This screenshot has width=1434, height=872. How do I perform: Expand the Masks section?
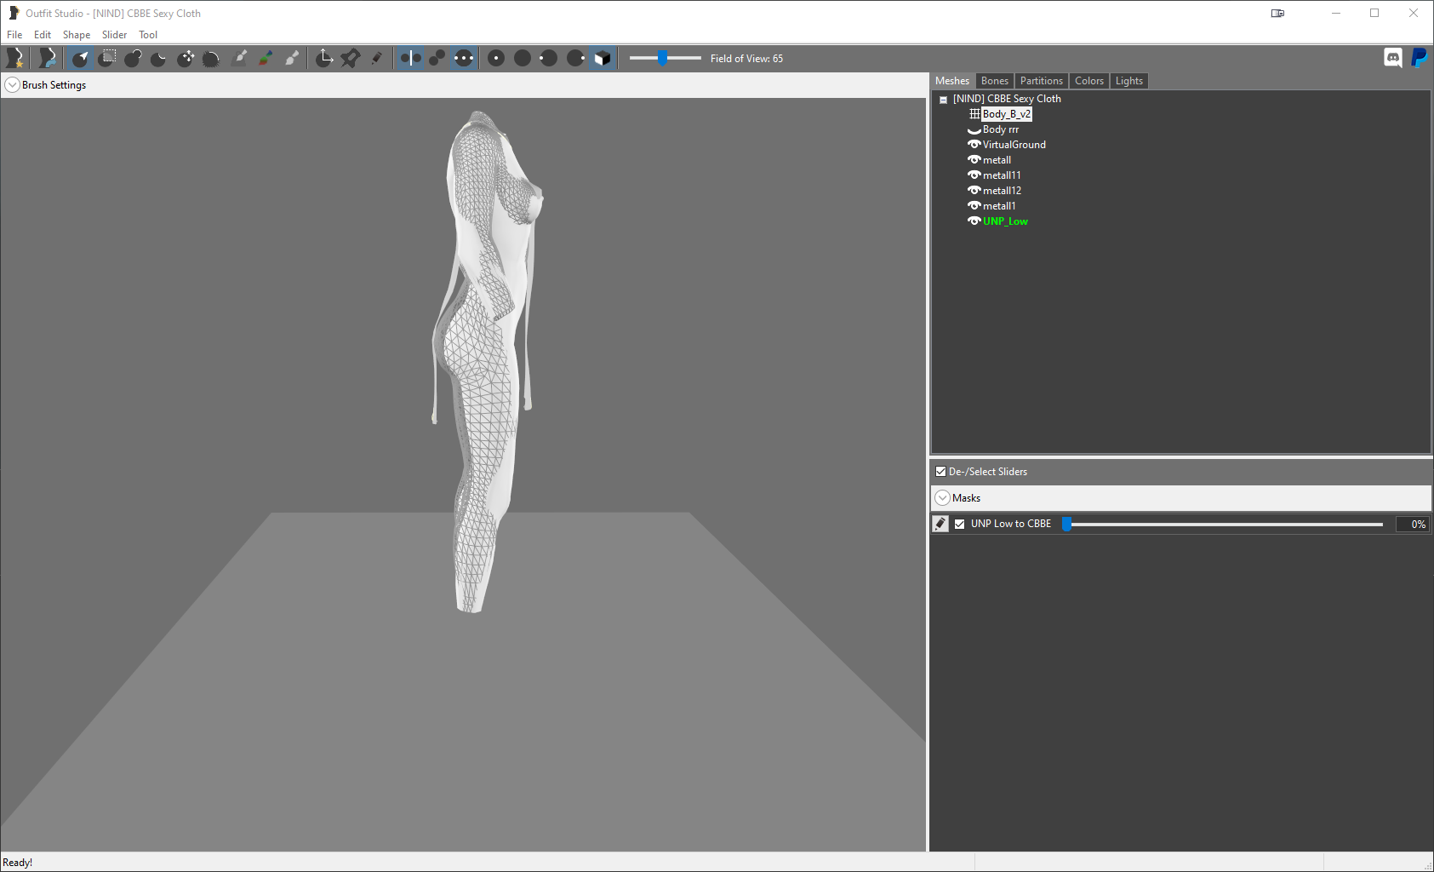pyautogui.click(x=942, y=498)
